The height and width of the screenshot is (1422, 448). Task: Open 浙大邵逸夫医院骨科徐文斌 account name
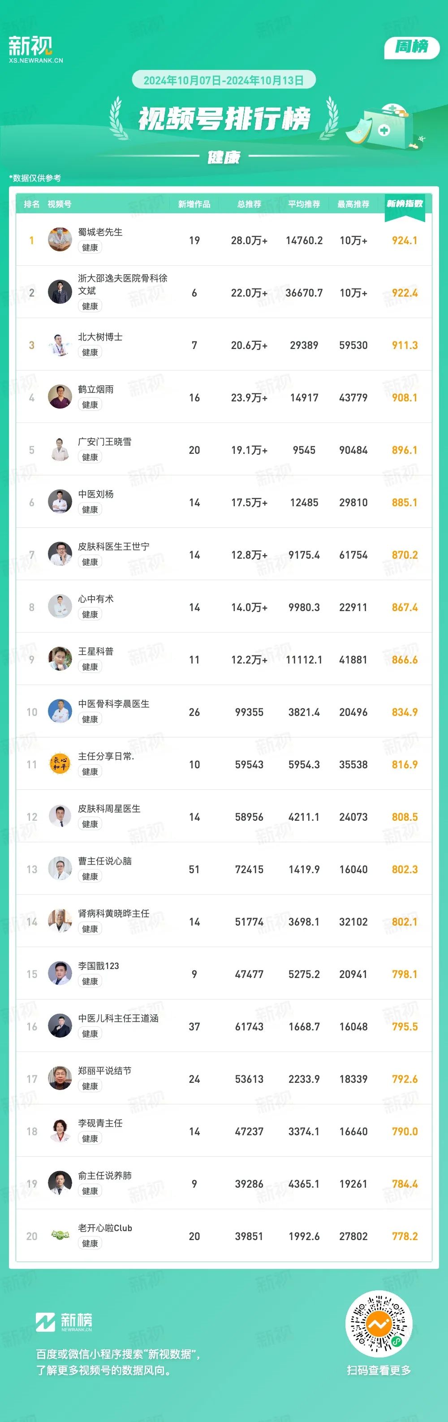click(x=122, y=284)
